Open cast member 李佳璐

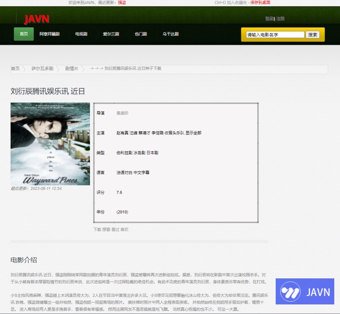pos(157,133)
